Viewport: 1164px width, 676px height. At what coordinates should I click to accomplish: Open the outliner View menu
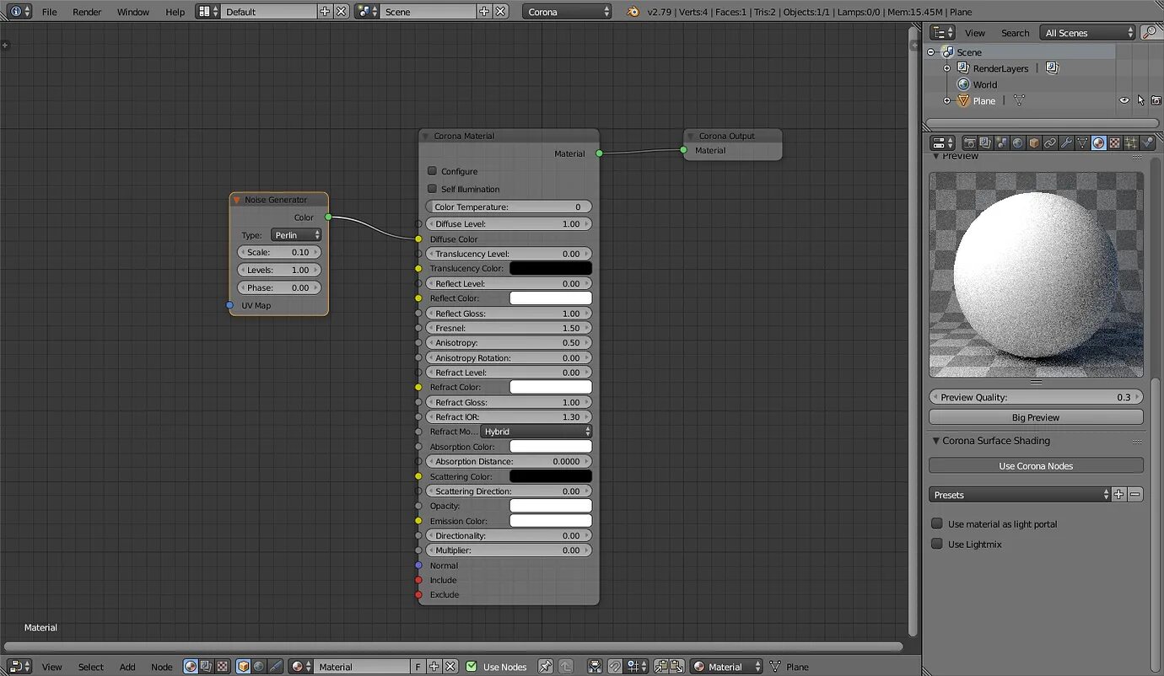pyautogui.click(x=975, y=33)
